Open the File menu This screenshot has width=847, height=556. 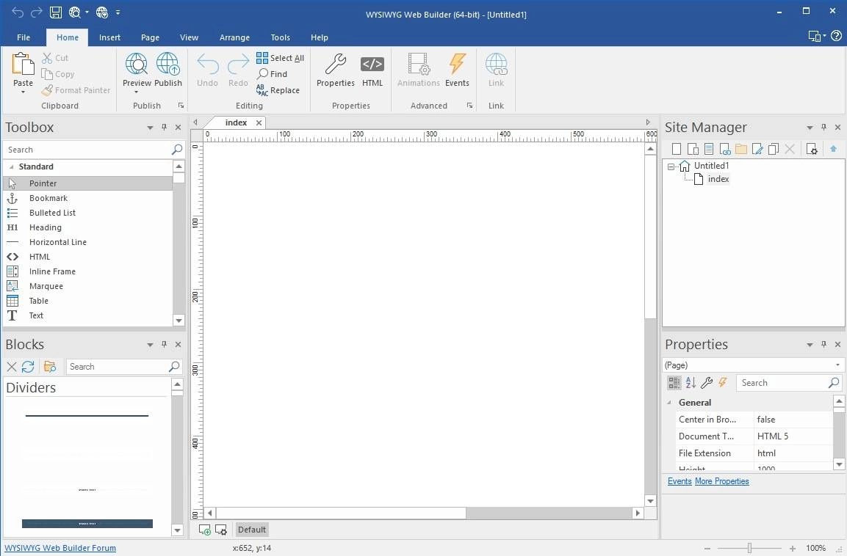pyautogui.click(x=24, y=37)
